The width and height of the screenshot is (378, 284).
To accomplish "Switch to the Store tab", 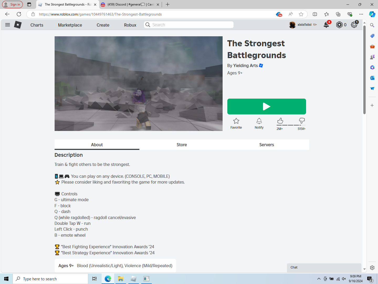I will (x=182, y=145).
